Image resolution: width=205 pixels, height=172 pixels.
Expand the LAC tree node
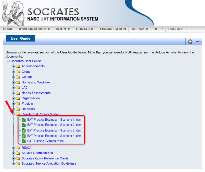(x=13, y=88)
